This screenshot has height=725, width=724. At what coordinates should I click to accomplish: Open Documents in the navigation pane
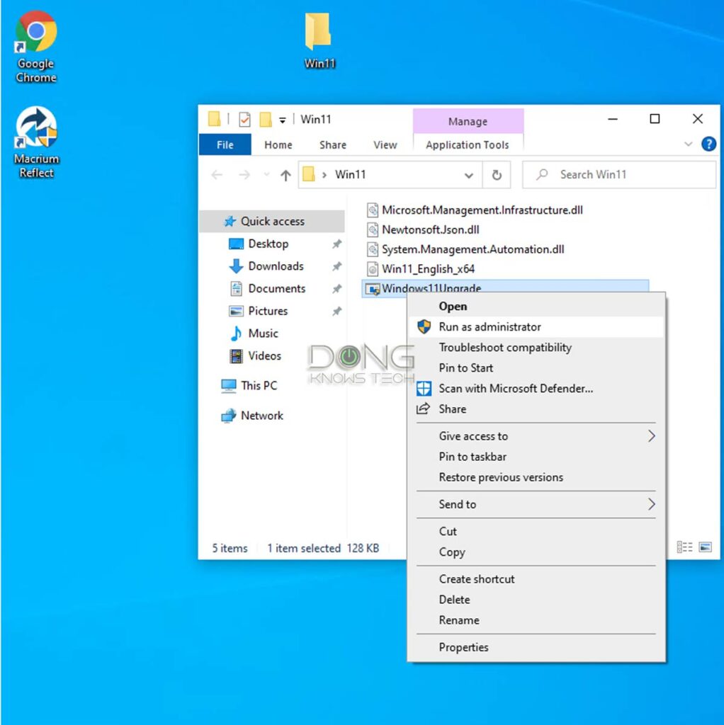tap(277, 289)
